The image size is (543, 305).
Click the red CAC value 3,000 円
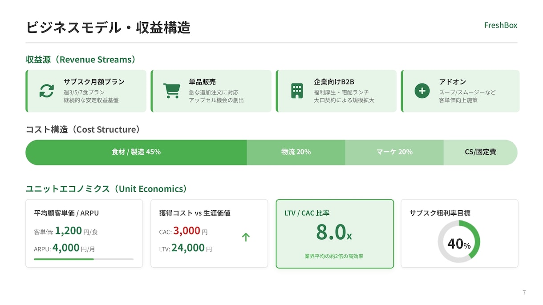(x=190, y=231)
